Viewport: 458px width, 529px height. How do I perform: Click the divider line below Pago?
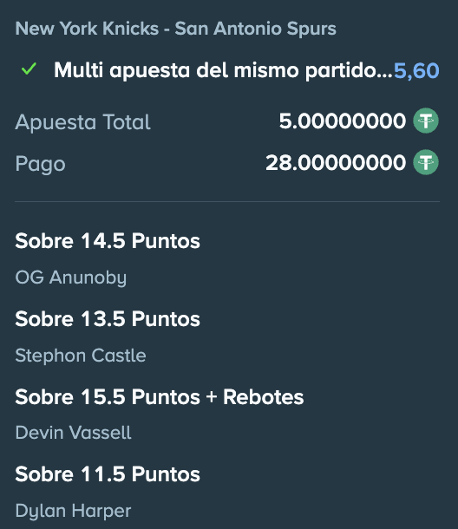[x=227, y=202]
